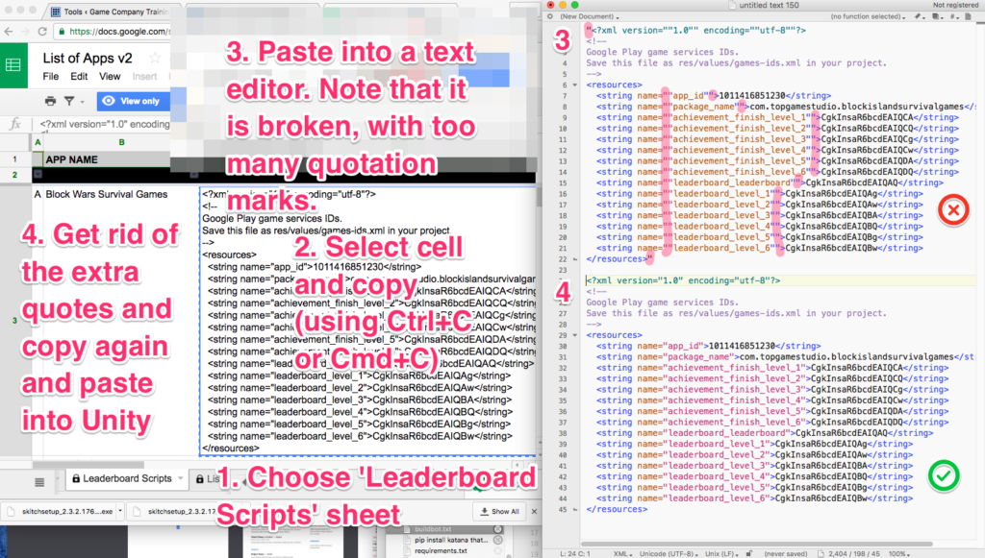
Task: Click the document icon in editor toolbar
Action: (x=968, y=16)
